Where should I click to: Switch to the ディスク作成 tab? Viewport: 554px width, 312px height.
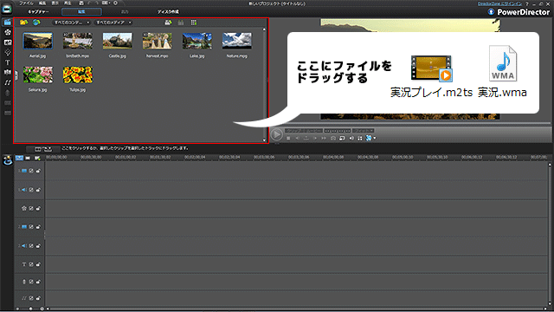tap(168, 11)
